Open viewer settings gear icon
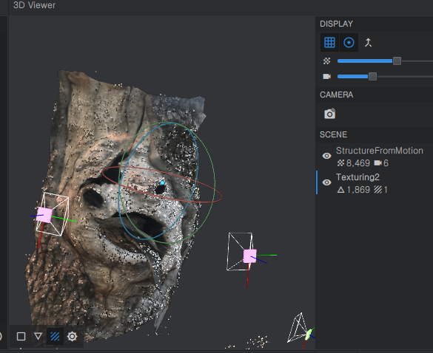 point(72,336)
